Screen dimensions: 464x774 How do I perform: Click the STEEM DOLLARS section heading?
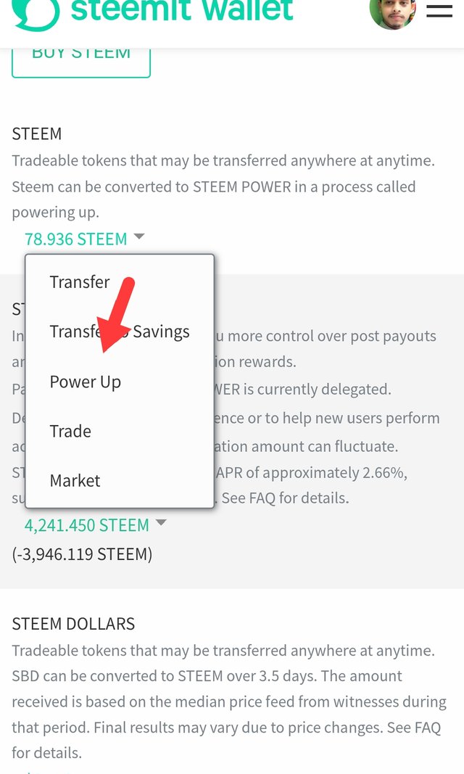point(73,624)
